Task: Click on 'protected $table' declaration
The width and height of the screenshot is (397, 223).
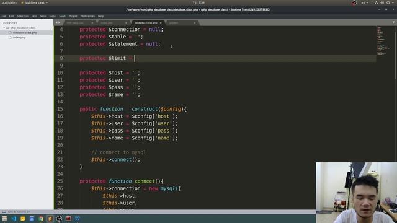Action: [111, 37]
